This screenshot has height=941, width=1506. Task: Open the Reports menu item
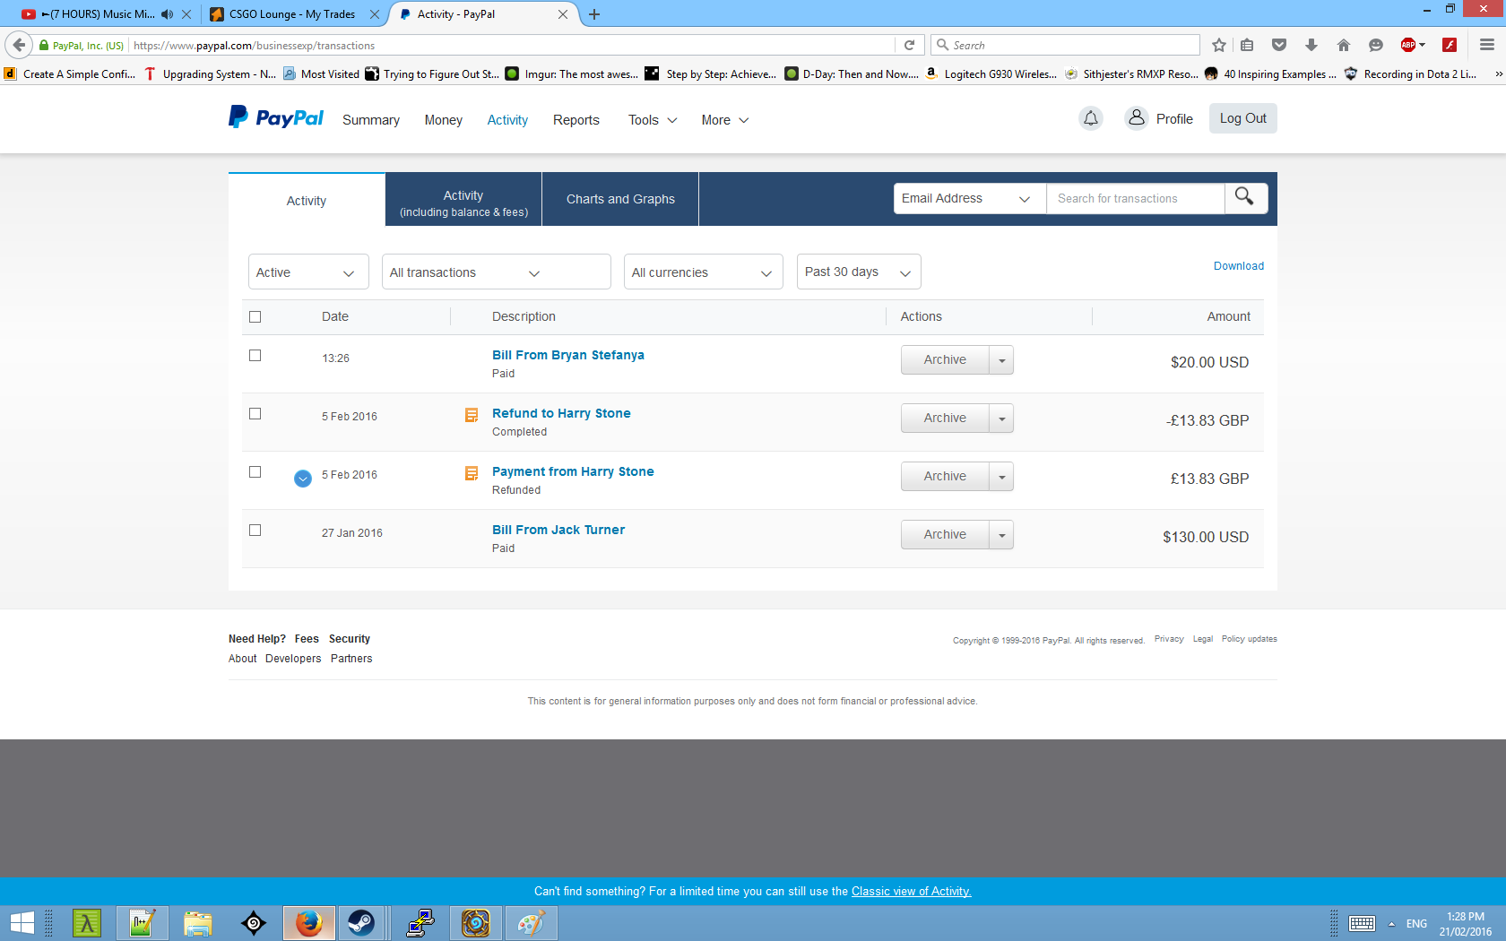576,120
